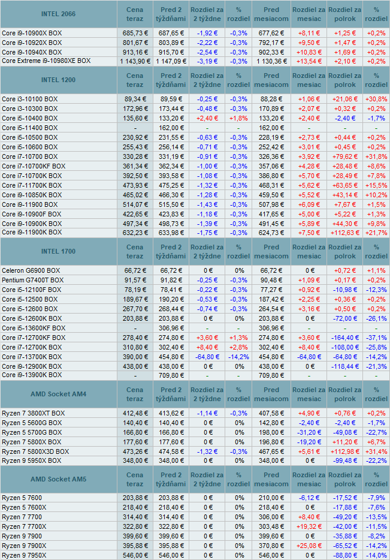Image resolution: width=390 pixels, height=560 pixels.
Task: Select the Ryzen 5 7600 row name
Action: coord(22,498)
